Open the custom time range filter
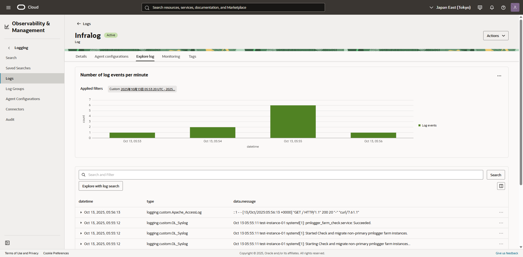The image size is (523, 257). tap(142, 89)
